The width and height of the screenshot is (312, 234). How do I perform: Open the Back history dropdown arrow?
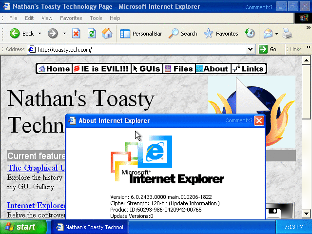coord(40,34)
